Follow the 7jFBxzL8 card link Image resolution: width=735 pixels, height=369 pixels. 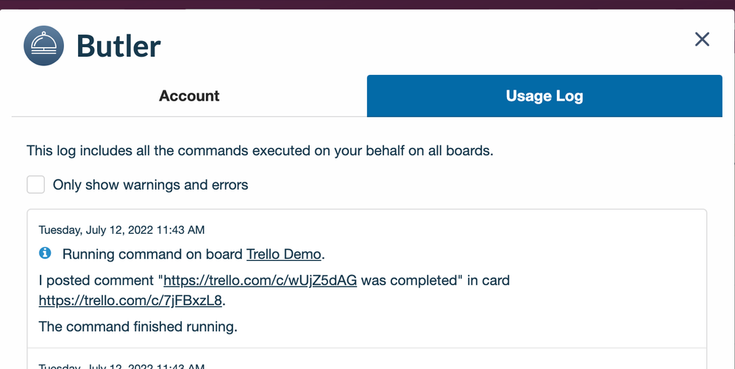coord(130,300)
